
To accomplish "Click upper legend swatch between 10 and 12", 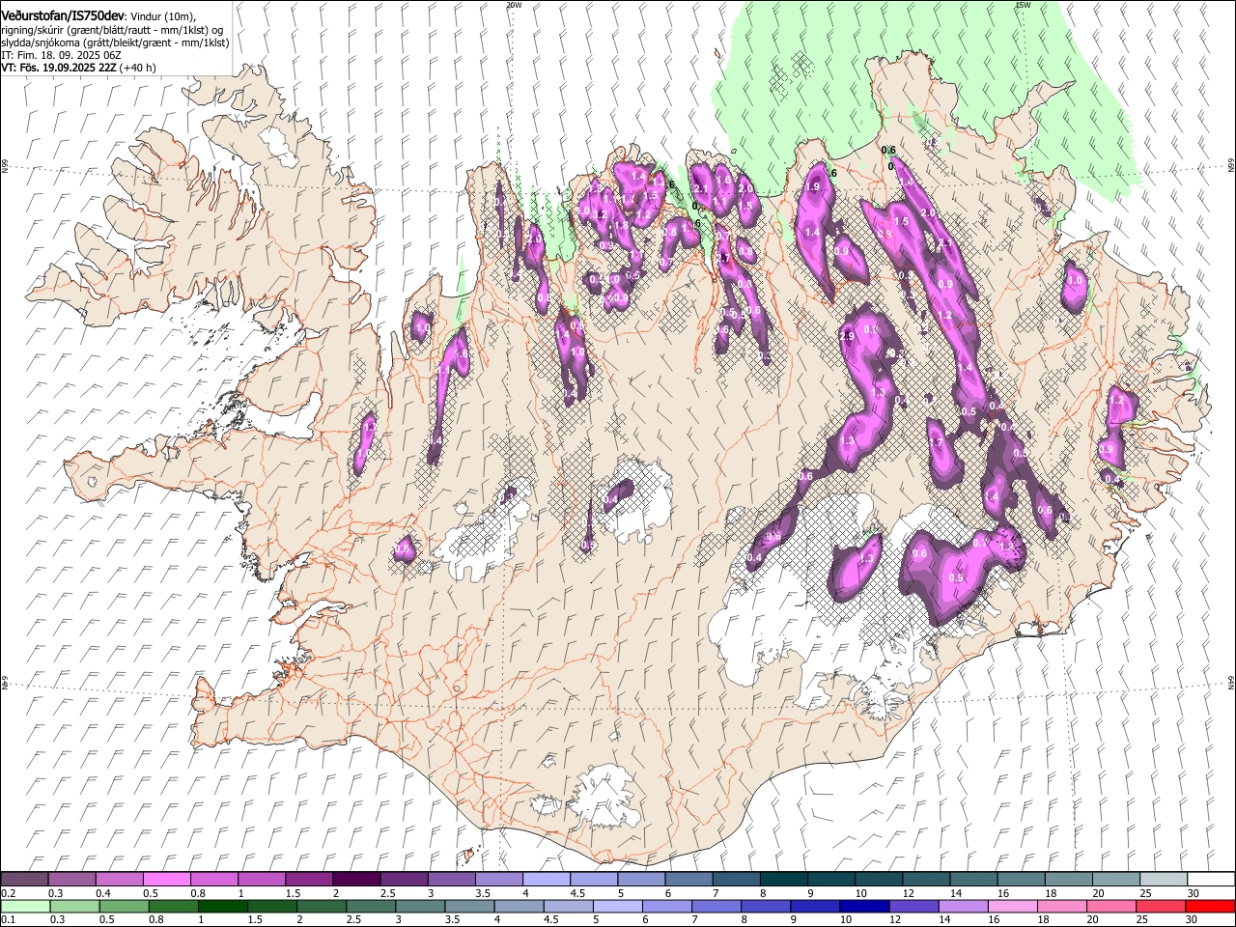I will tap(880, 879).
